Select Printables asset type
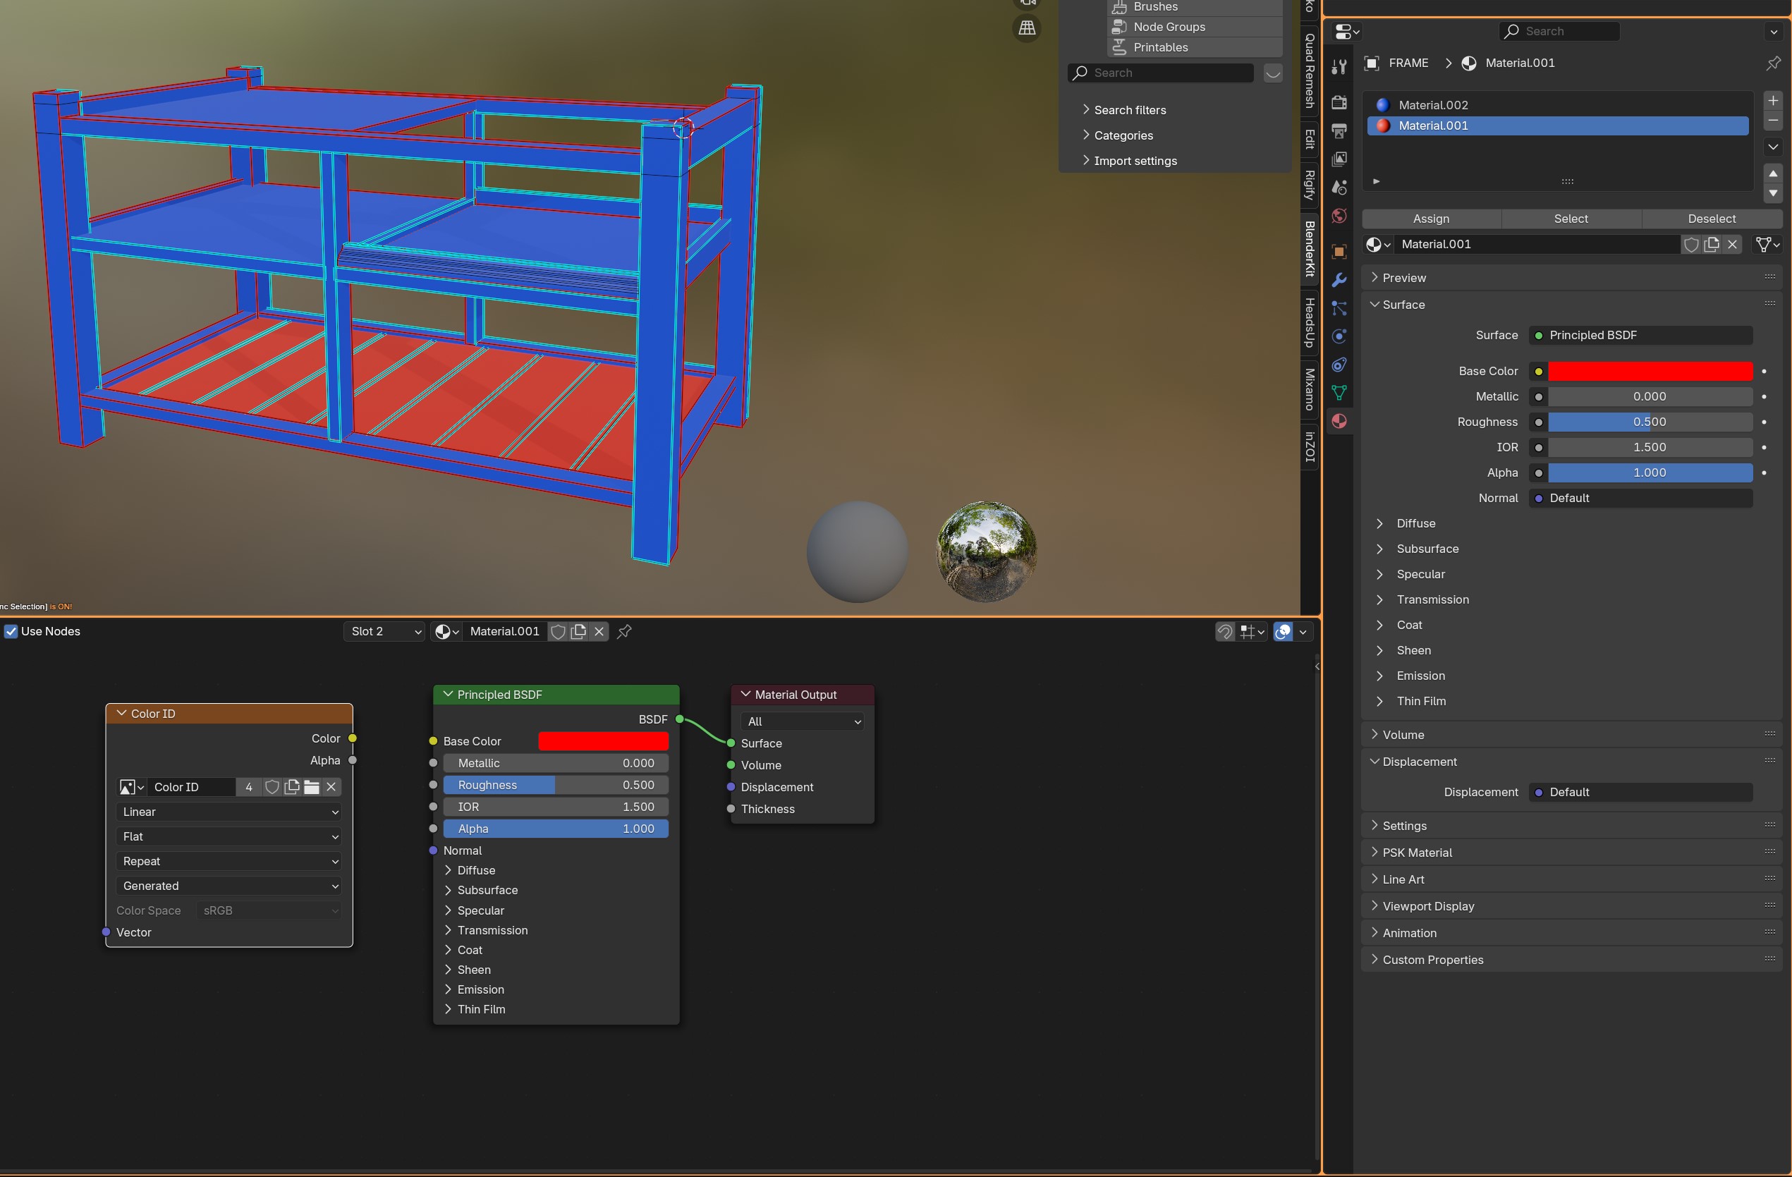 1195,47
